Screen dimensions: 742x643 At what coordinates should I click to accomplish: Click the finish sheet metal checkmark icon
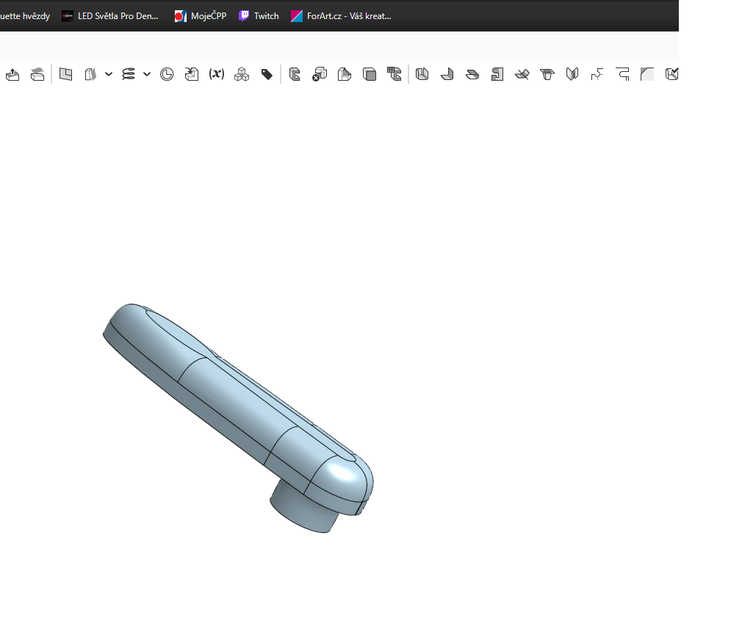point(671,74)
